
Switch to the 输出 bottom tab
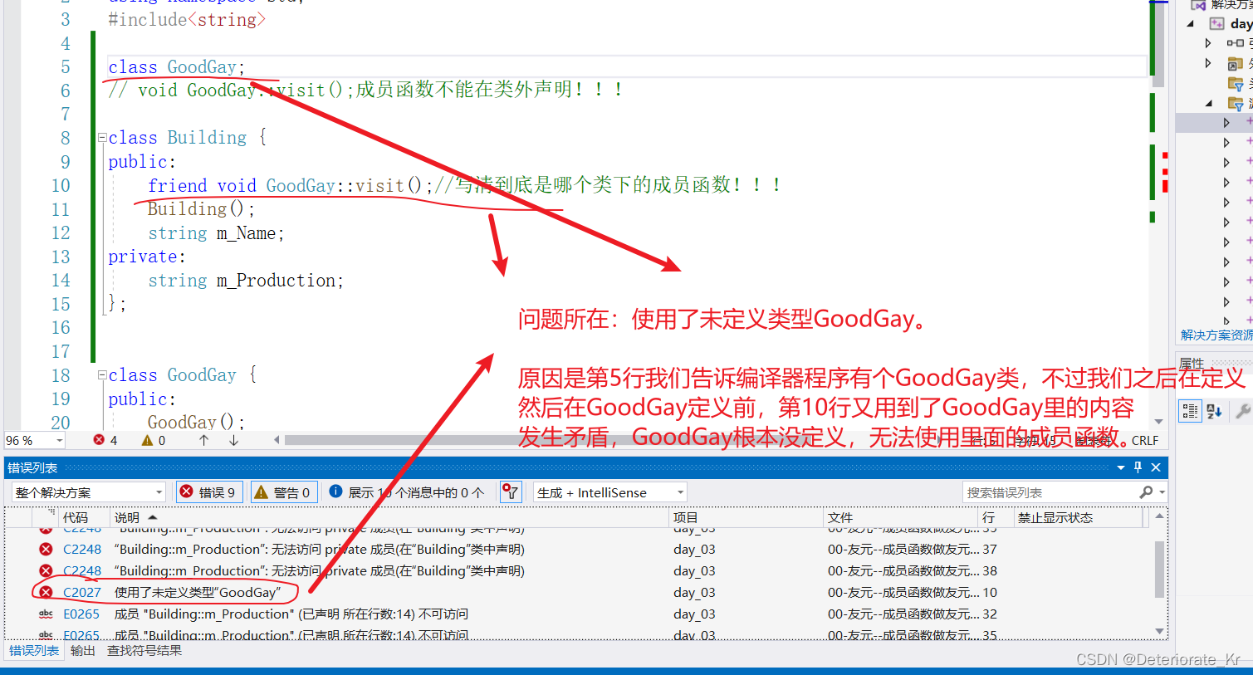pos(82,650)
